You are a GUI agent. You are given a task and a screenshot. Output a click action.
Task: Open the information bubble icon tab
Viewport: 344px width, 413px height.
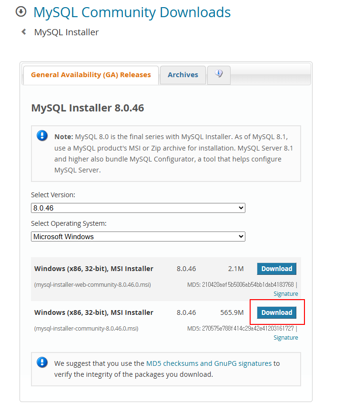[x=219, y=75]
